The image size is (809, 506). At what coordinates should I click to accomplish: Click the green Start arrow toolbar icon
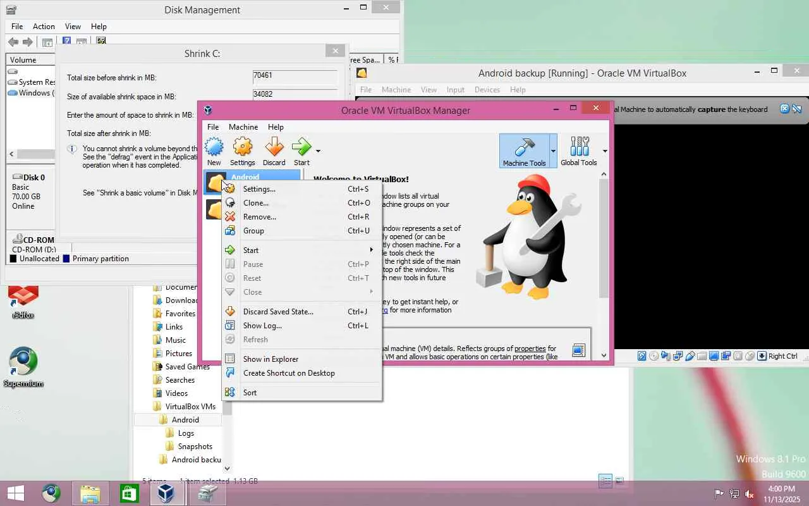(x=301, y=152)
